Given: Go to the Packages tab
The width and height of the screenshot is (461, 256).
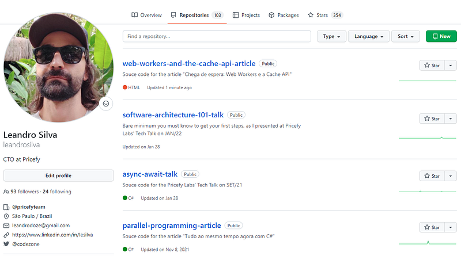Looking at the screenshot, I should coord(284,15).
